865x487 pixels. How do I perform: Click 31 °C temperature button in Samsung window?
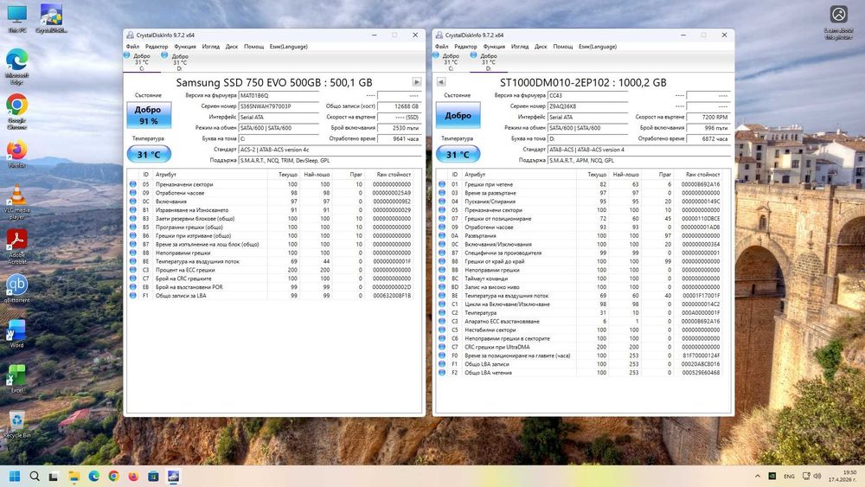click(x=149, y=155)
